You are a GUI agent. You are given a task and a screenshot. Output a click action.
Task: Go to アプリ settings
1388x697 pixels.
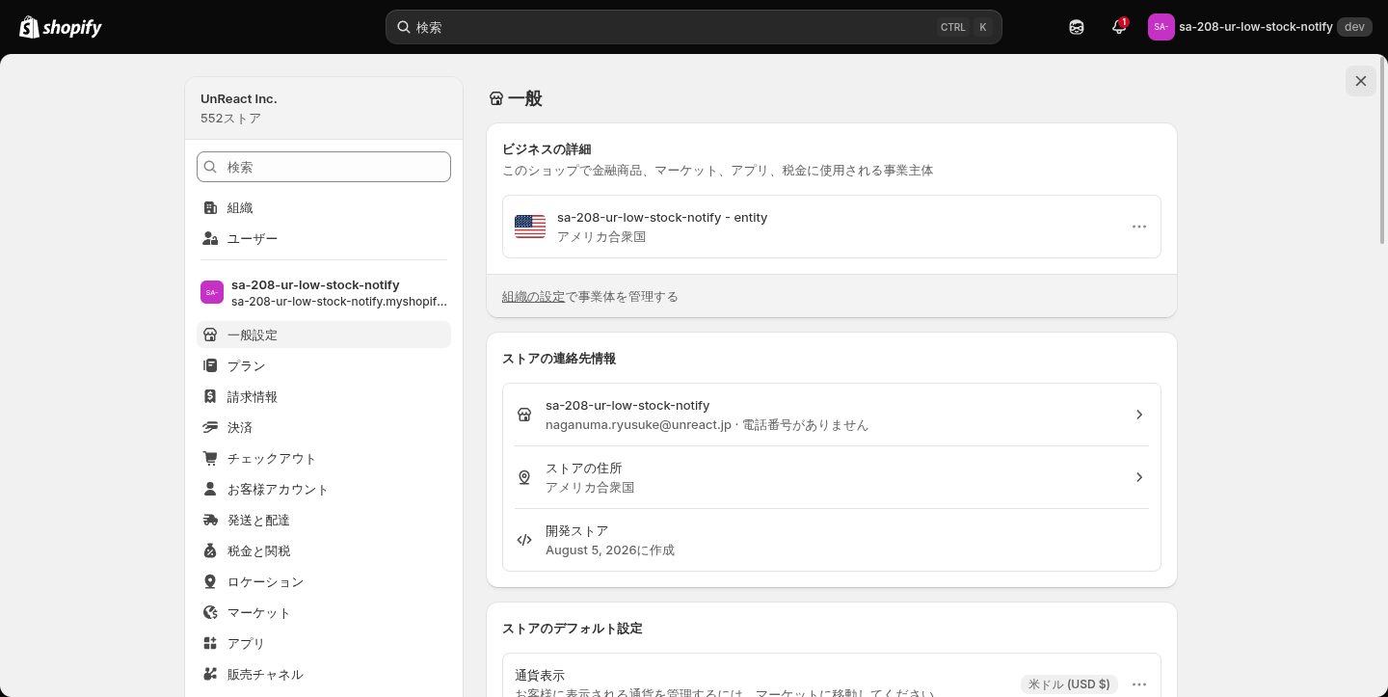(324, 644)
